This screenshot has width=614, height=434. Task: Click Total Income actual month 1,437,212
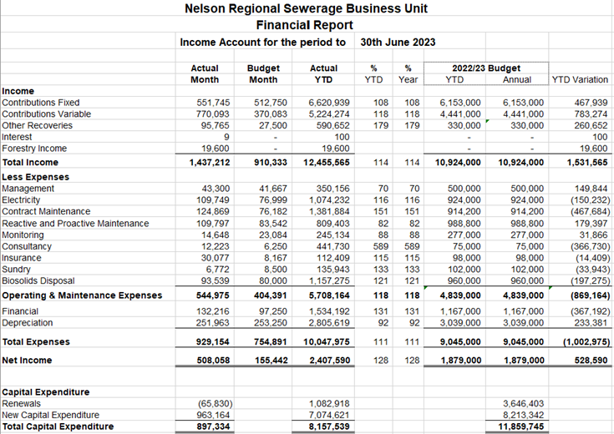[210, 163]
